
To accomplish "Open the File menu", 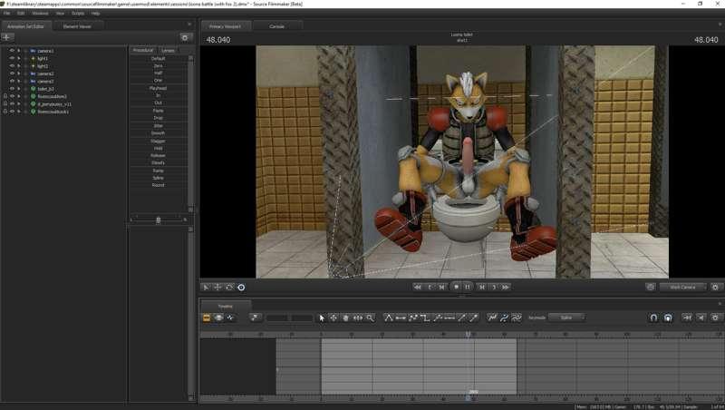I will 7,14.
